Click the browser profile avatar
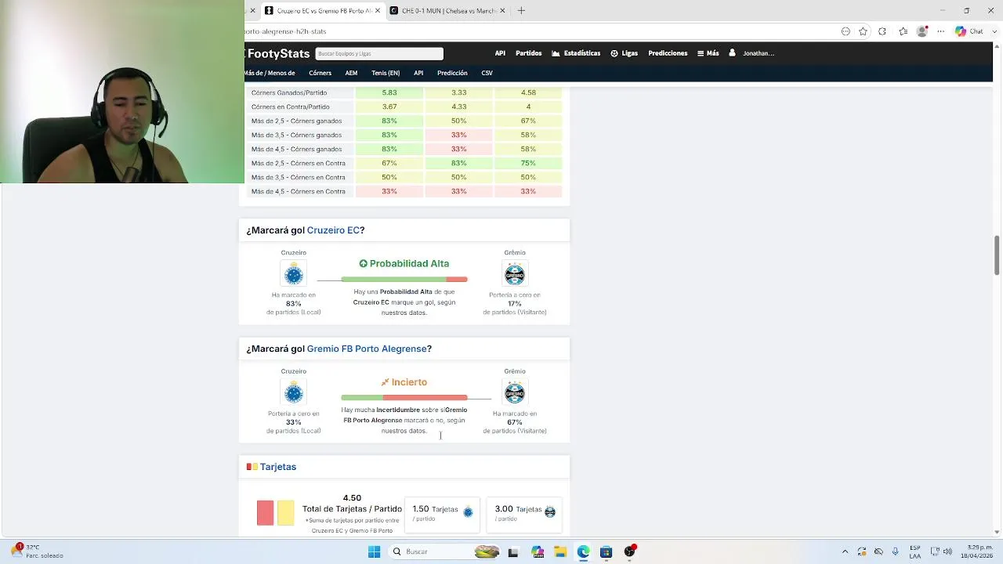 point(922,31)
